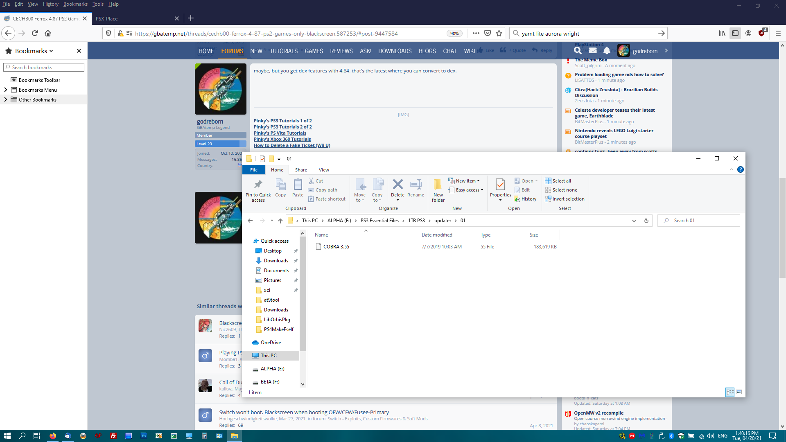Expand the Explorer address bar history dropdown
The width and height of the screenshot is (786, 442).
(634, 221)
